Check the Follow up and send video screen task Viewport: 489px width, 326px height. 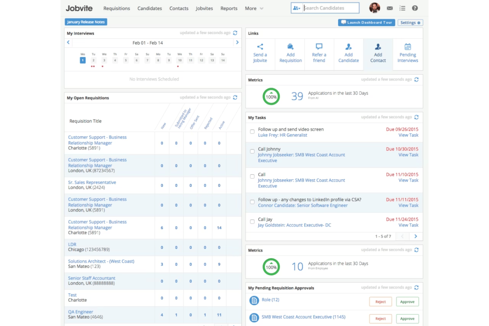[x=252, y=132]
